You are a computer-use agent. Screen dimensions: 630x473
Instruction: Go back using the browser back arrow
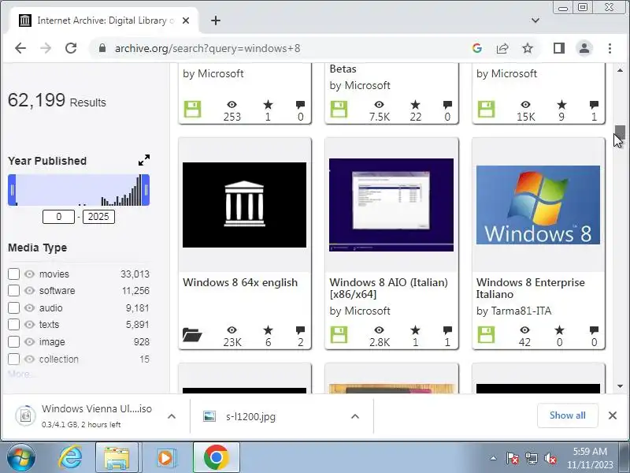[x=20, y=48]
